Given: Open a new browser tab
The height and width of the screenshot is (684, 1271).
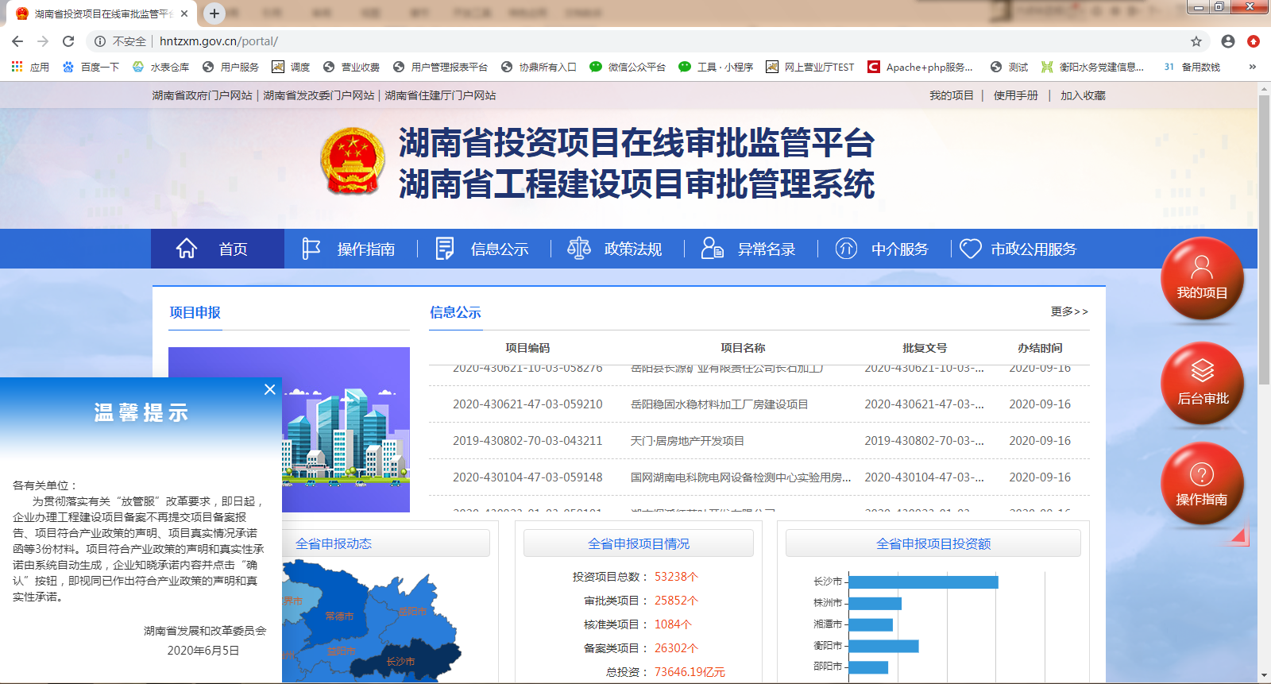Looking at the screenshot, I should [x=214, y=14].
